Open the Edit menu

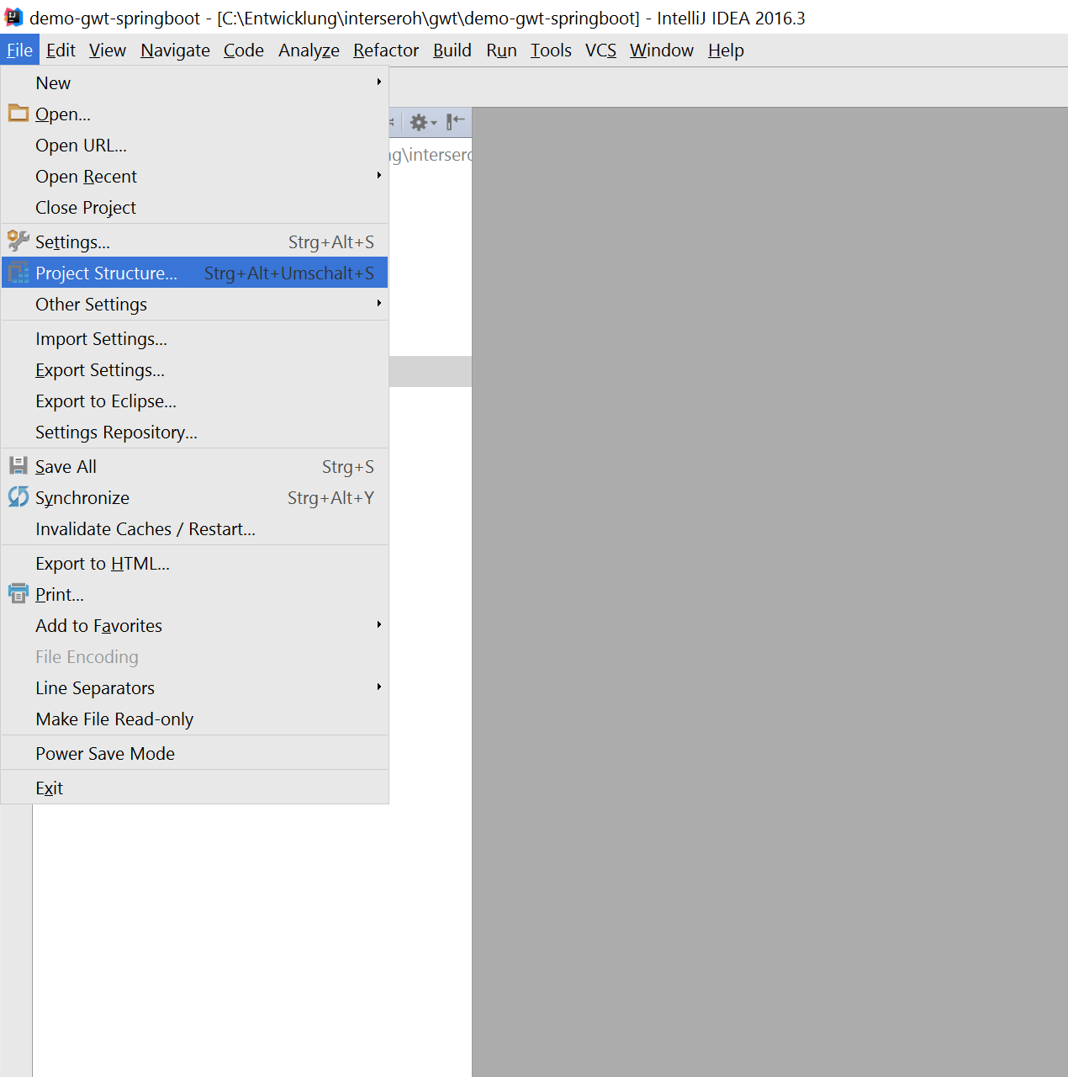point(61,50)
